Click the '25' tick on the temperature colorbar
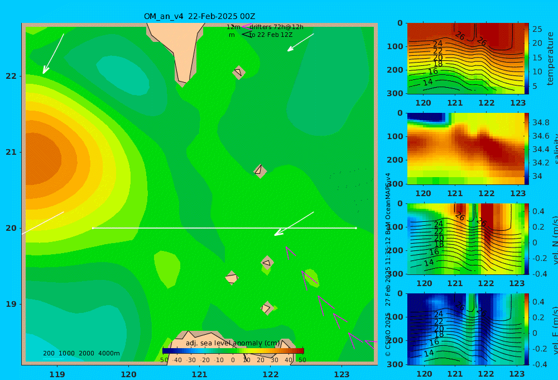The height and width of the screenshot is (380, 558). coord(537,29)
